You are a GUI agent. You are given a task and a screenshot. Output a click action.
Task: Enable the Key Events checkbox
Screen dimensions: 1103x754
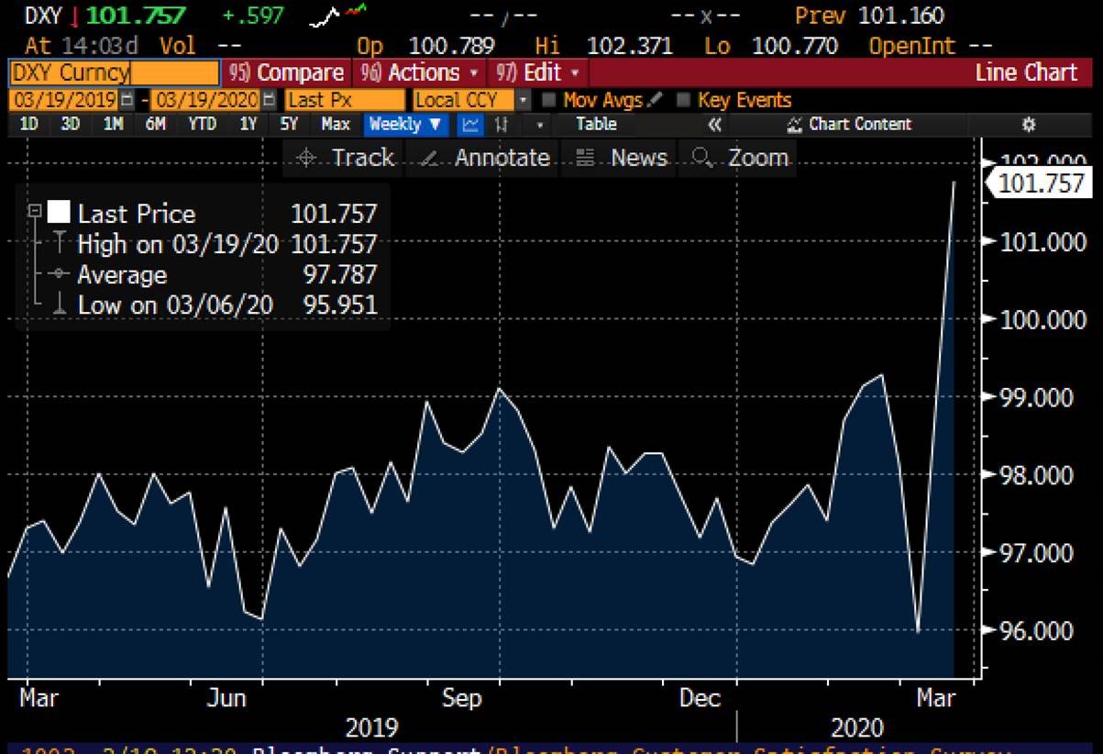coord(683,100)
